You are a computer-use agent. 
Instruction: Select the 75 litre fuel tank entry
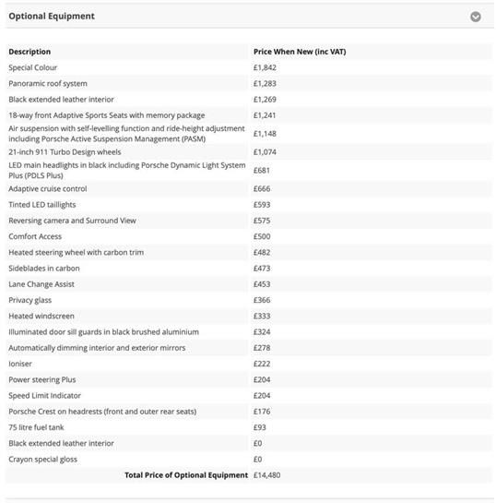coord(36,427)
